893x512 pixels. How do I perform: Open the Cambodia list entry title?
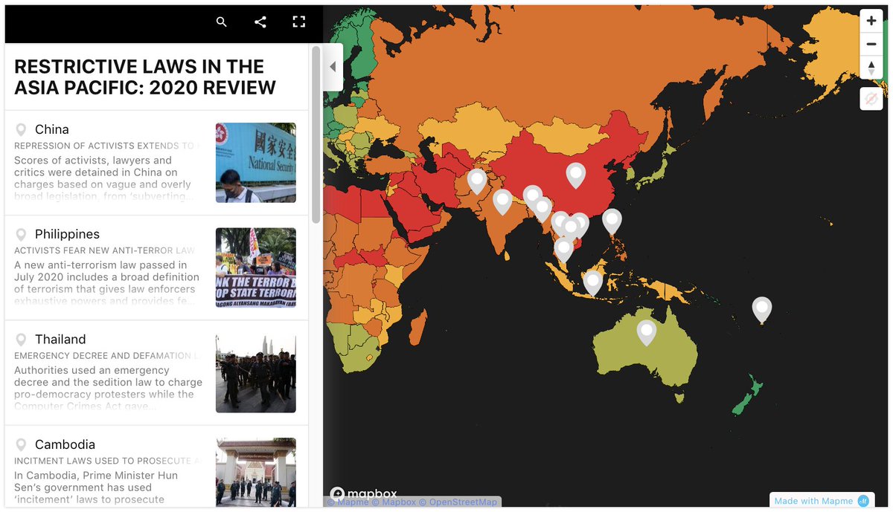tap(65, 444)
